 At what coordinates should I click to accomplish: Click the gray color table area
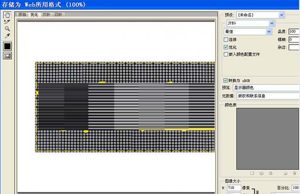click(x=268, y=139)
